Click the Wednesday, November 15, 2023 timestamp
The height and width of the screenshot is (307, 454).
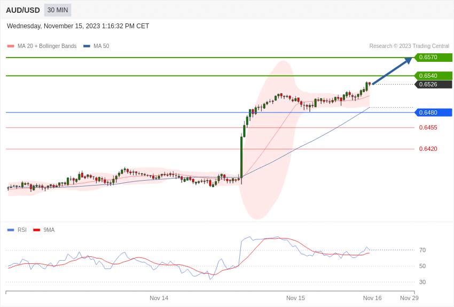[x=78, y=26]
